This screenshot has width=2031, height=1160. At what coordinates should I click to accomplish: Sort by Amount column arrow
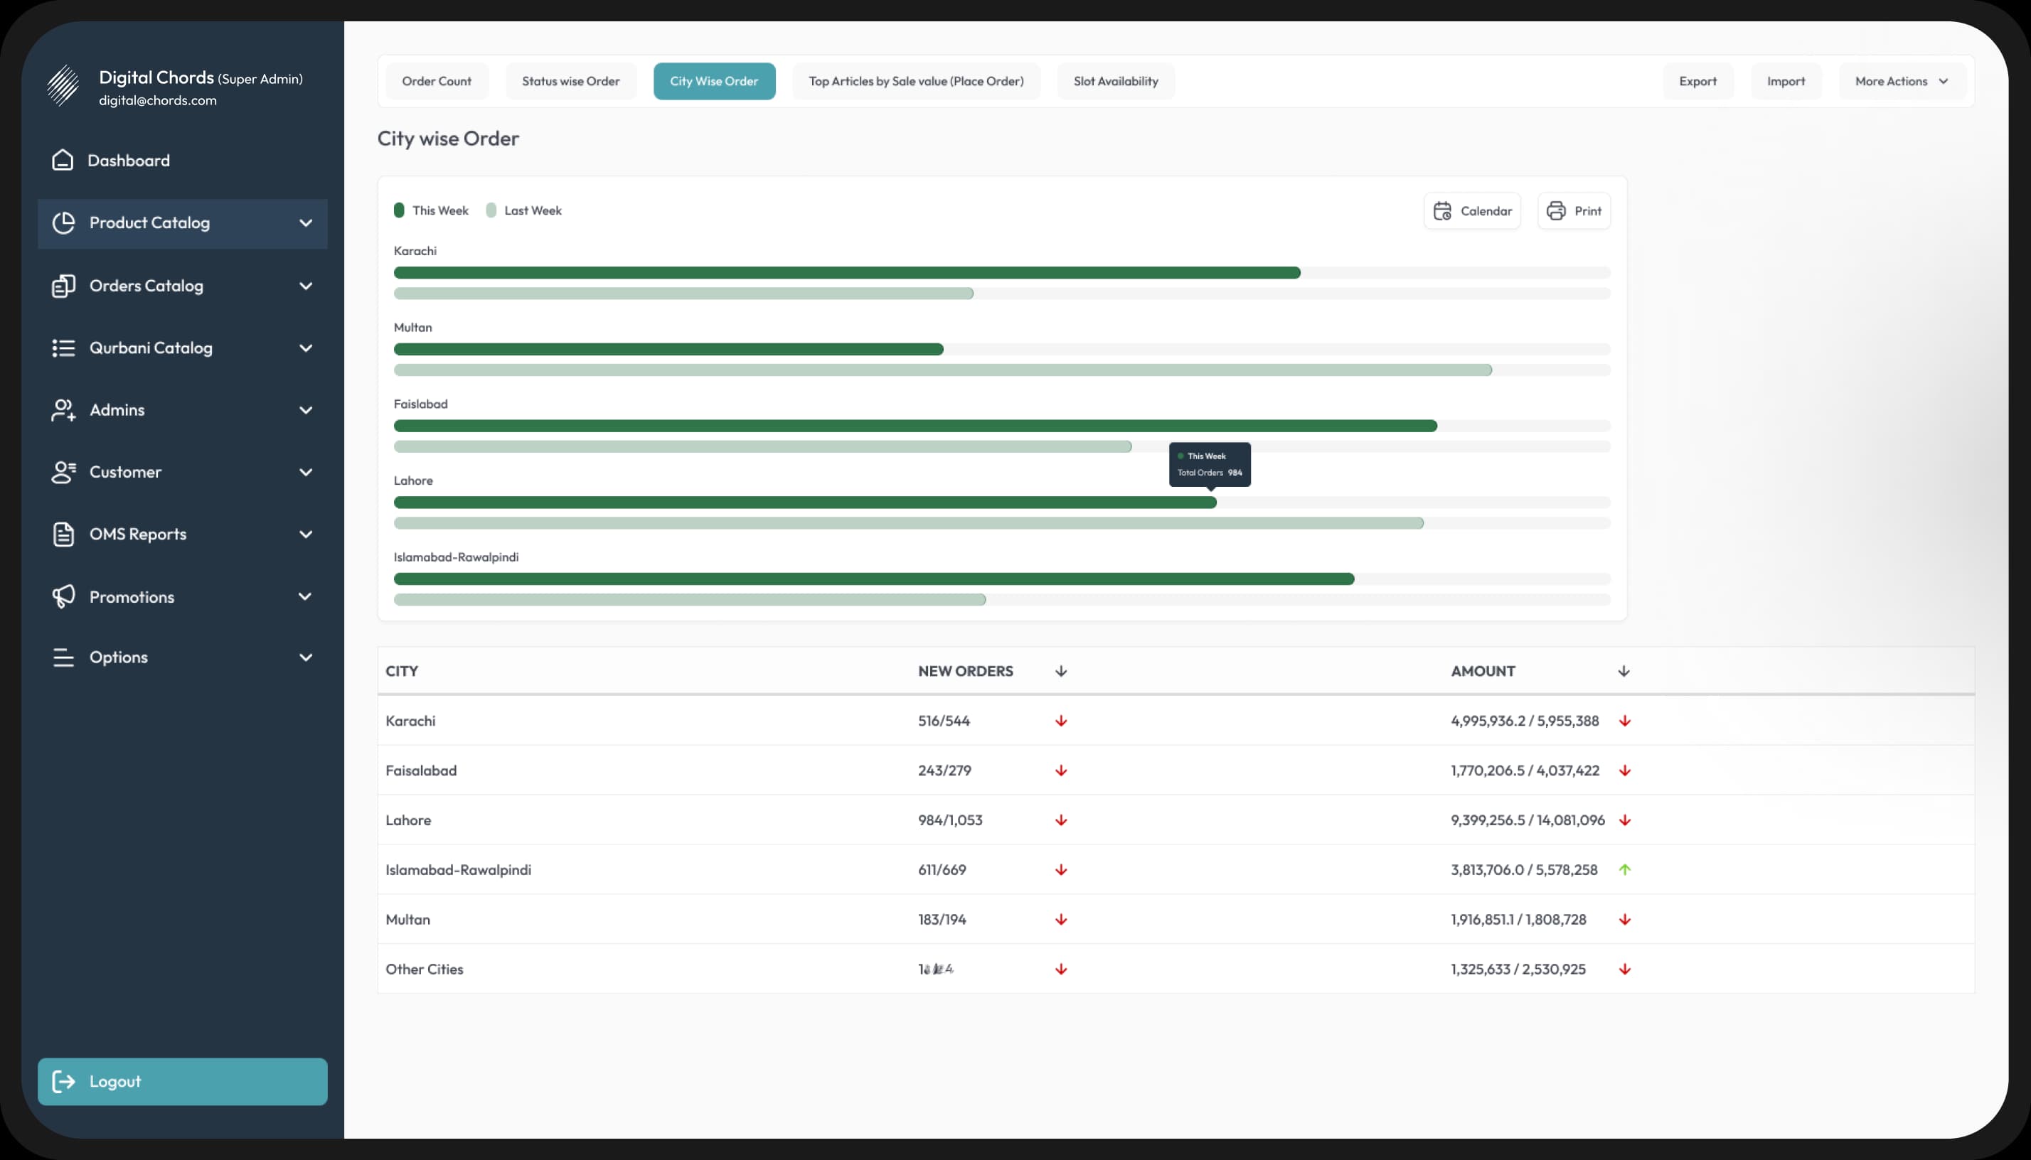1624,672
